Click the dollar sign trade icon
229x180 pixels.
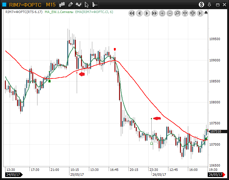click(x=201, y=5)
